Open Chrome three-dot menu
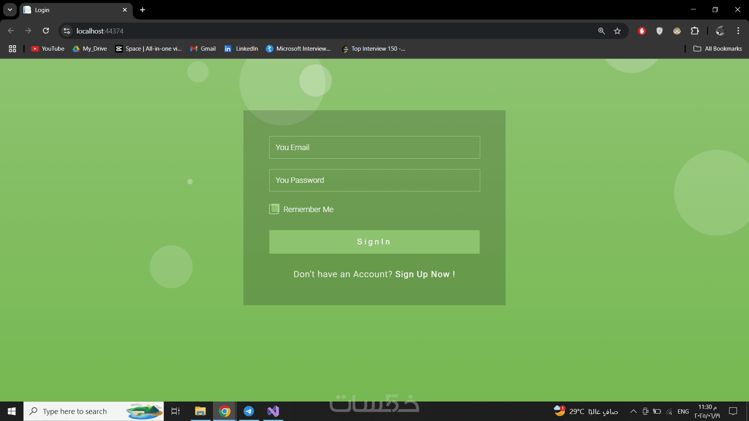 pos(738,31)
